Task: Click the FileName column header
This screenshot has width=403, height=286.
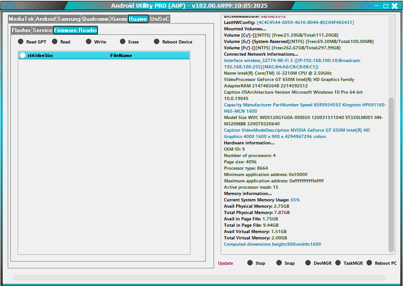Action: coord(121,55)
